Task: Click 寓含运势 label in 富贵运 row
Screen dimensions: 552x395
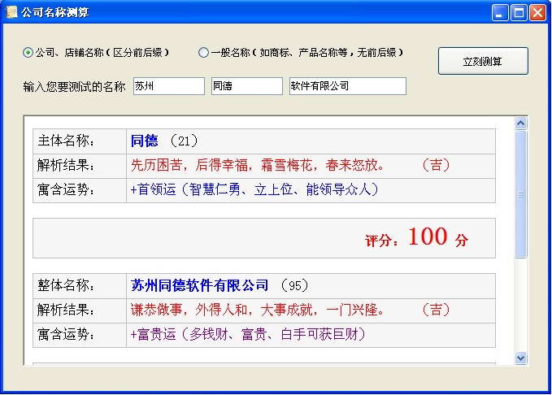Action: tap(66, 334)
